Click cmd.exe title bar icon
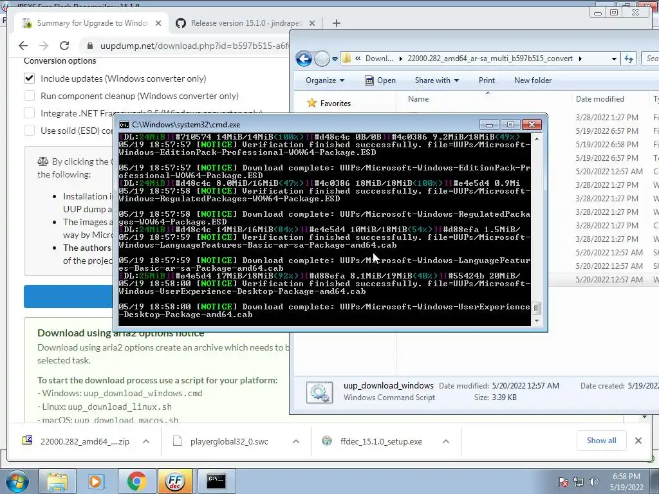 pos(124,125)
